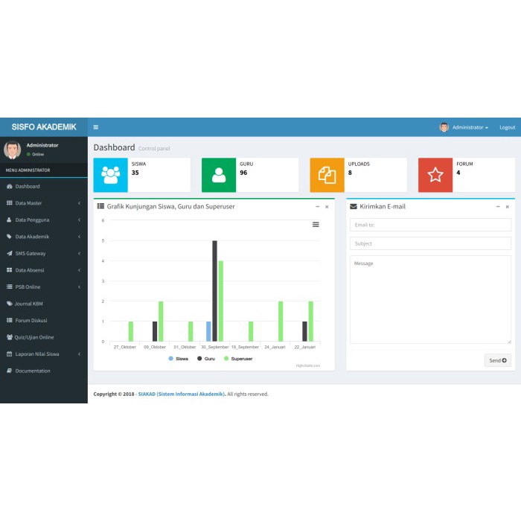Viewport: 521px width, 521px height.
Task: Expand the Data Master sidebar menu
Action: click(44, 203)
